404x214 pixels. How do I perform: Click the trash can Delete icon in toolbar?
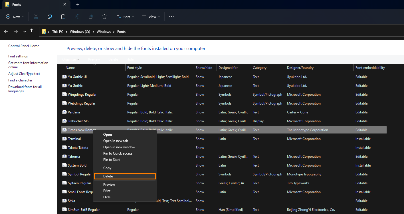pyautogui.click(x=104, y=17)
